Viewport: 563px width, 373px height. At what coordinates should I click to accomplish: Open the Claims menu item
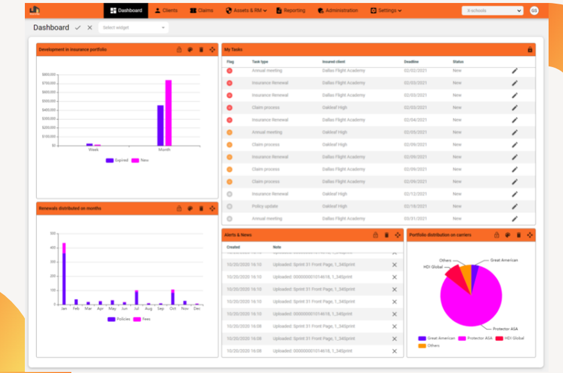pos(202,10)
